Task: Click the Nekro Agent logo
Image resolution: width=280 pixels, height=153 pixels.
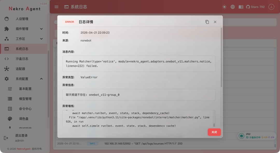Action: pos(25,9)
